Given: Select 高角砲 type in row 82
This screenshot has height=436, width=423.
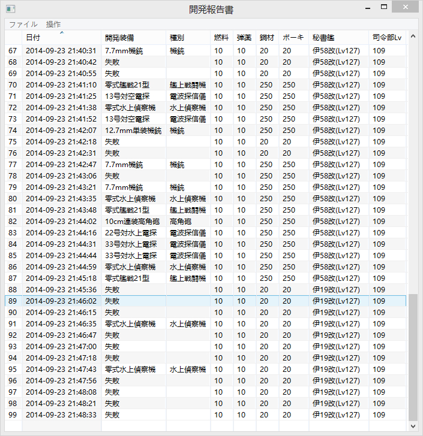Looking at the screenshot, I should tap(180, 222).
